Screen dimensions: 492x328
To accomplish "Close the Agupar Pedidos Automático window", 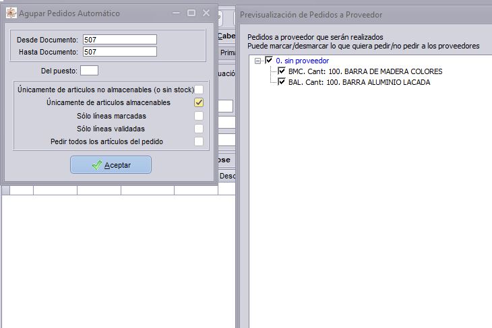I will (x=206, y=13).
